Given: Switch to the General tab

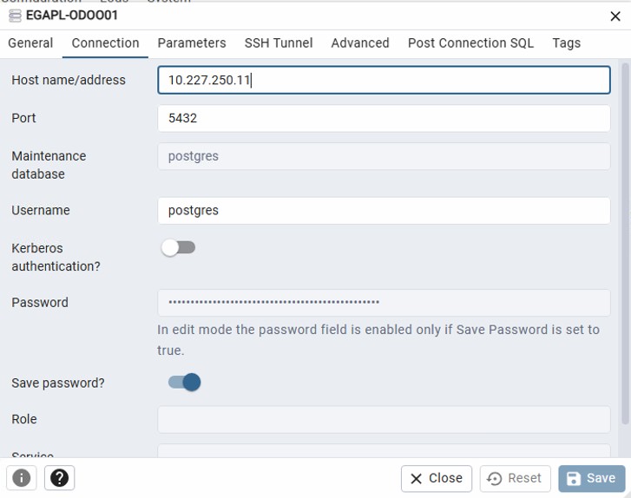Looking at the screenshot, I should [30, 43].
